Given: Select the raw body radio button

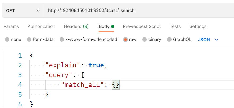Looking at the screenshot, I should pos(125,40).
